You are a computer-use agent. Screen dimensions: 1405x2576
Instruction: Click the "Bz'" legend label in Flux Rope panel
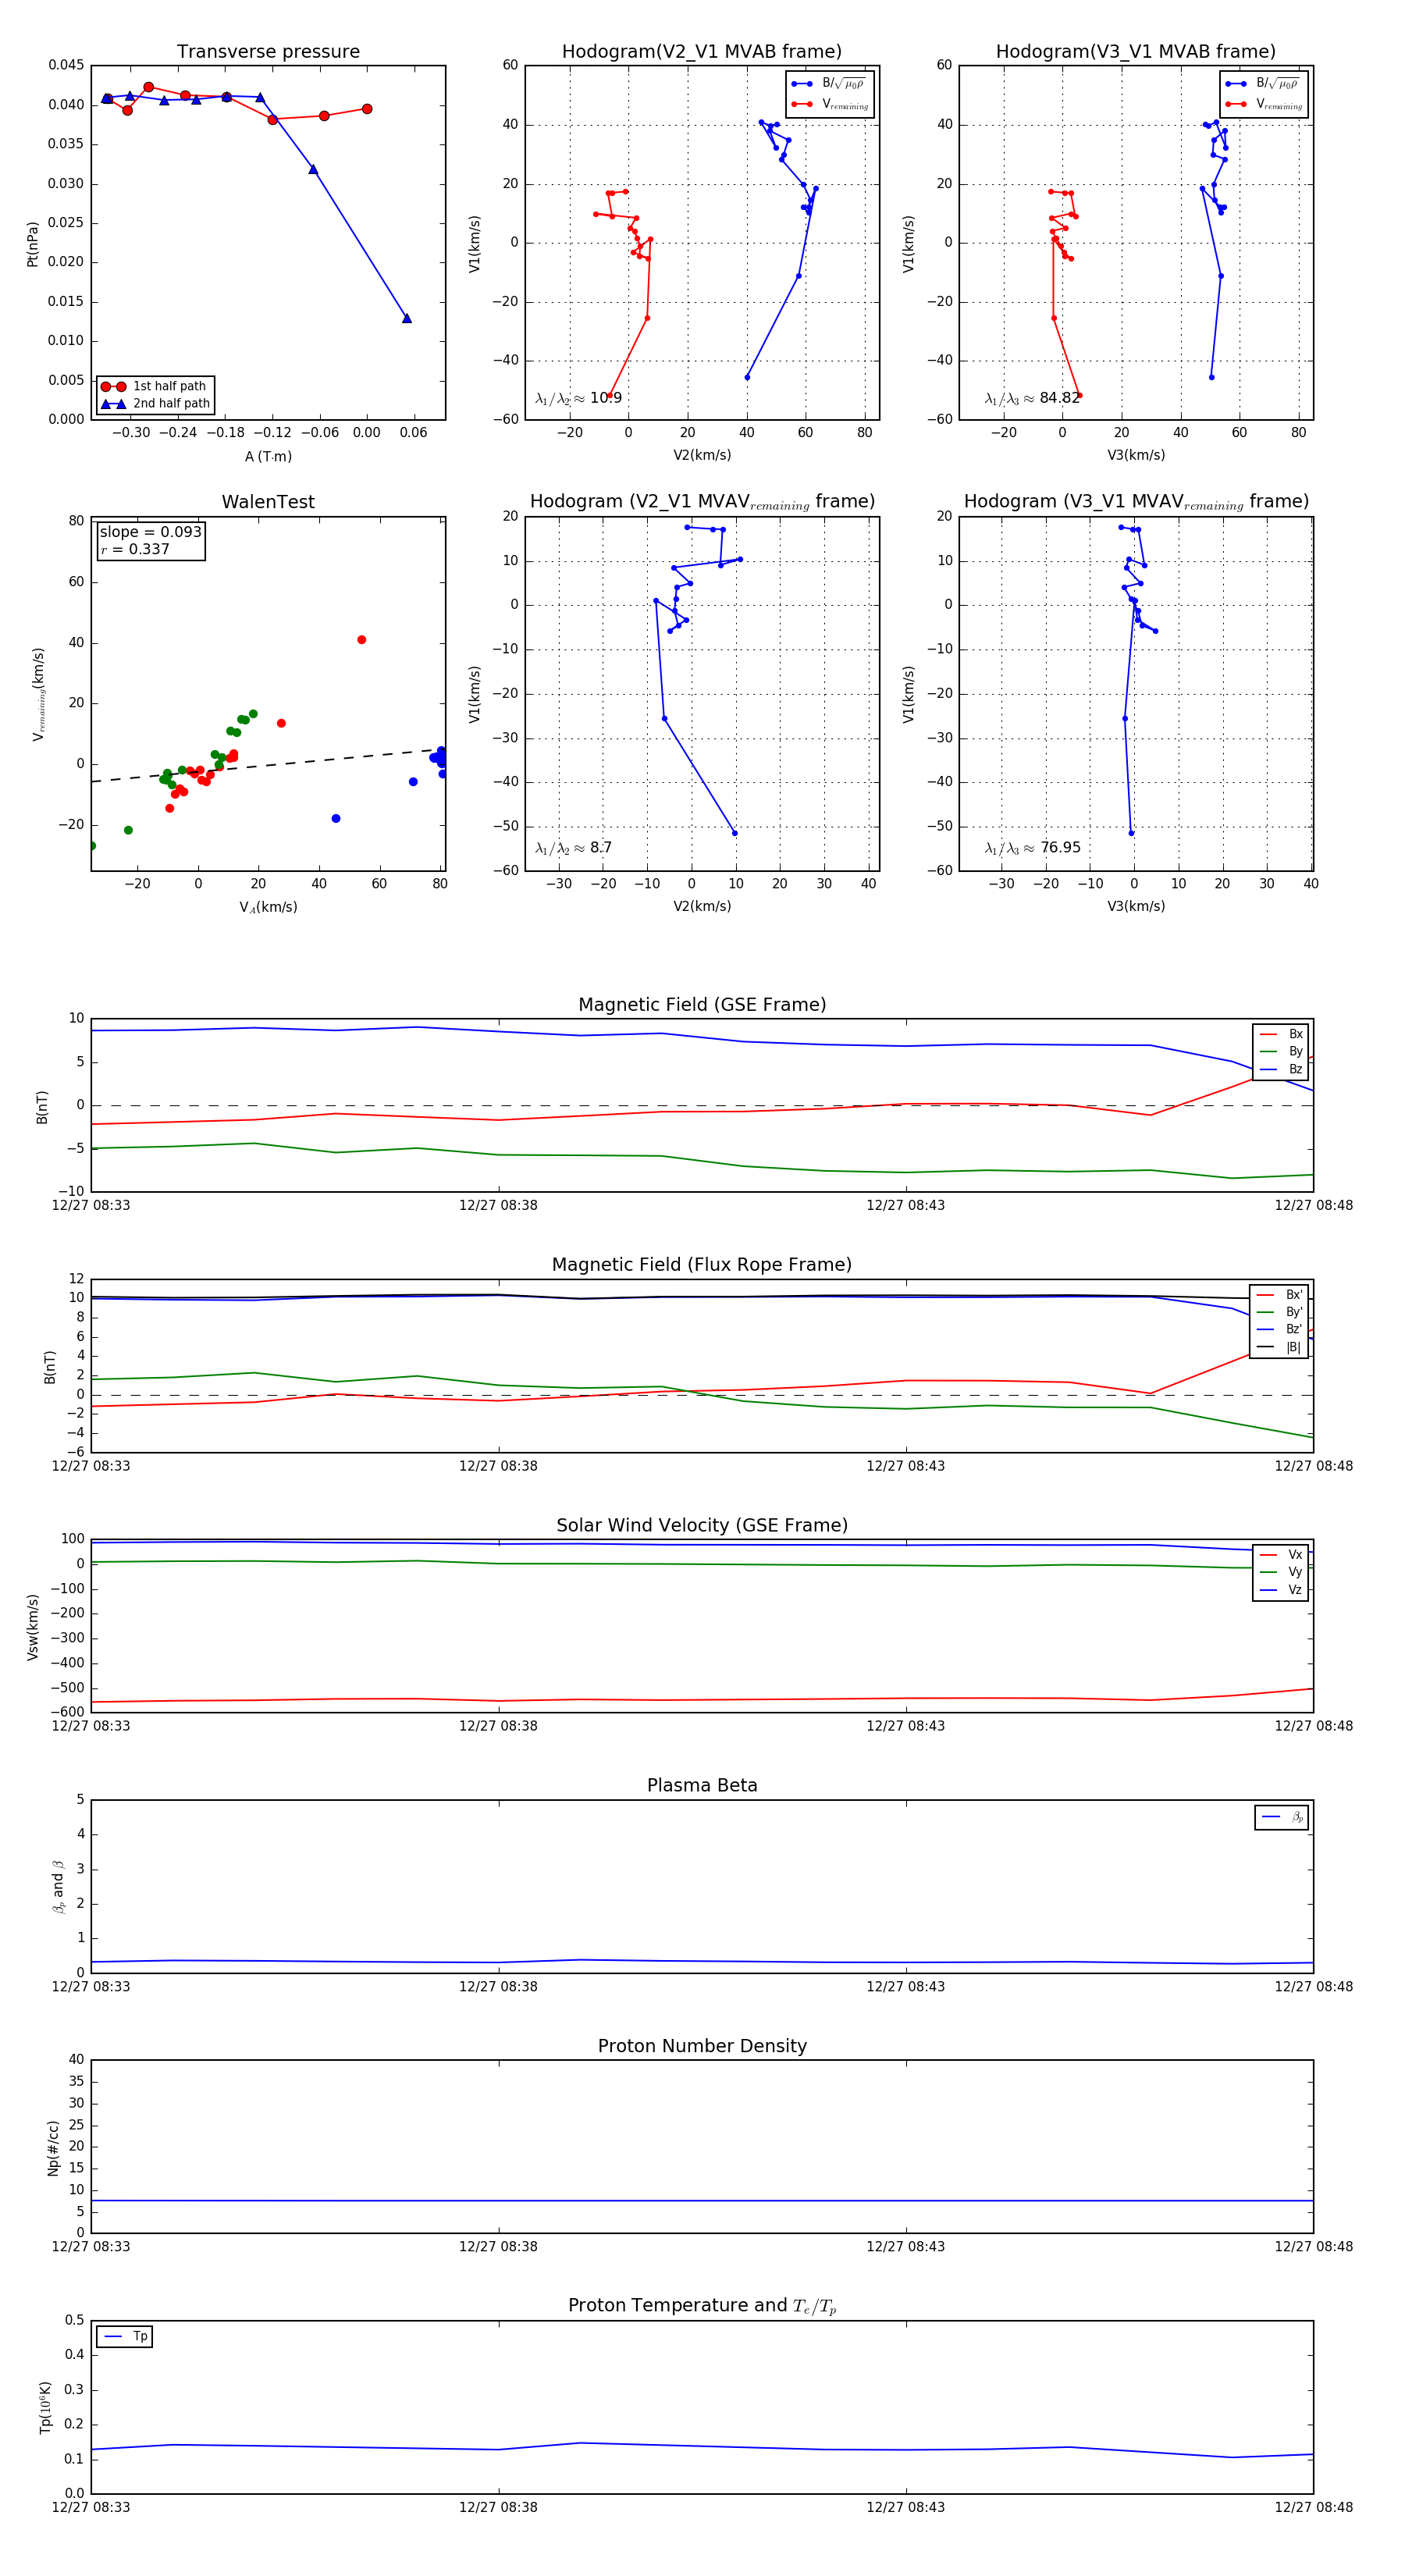(1294, 1330)
